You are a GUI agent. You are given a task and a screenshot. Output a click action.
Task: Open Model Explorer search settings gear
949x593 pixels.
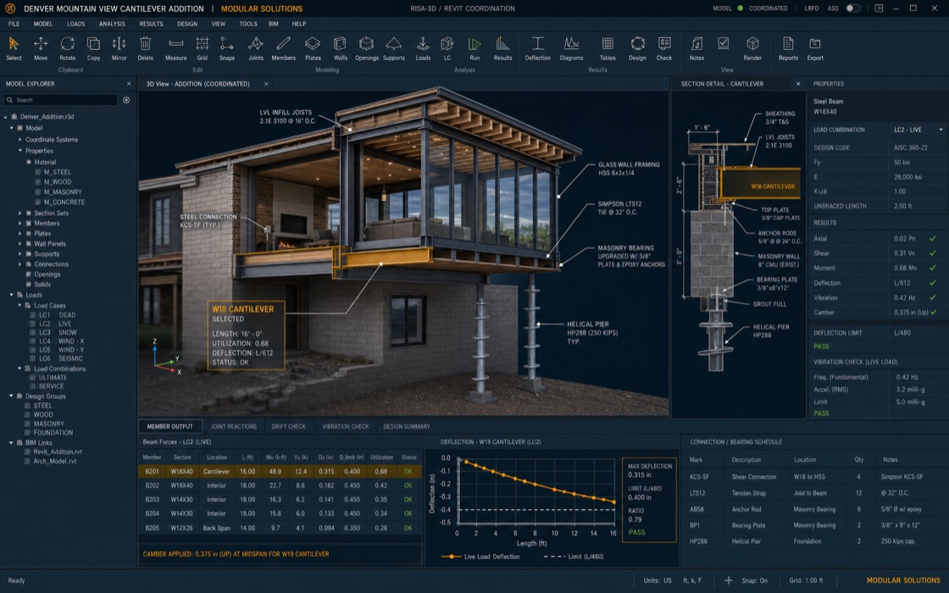pyautogui.click(x=126, y=100)
